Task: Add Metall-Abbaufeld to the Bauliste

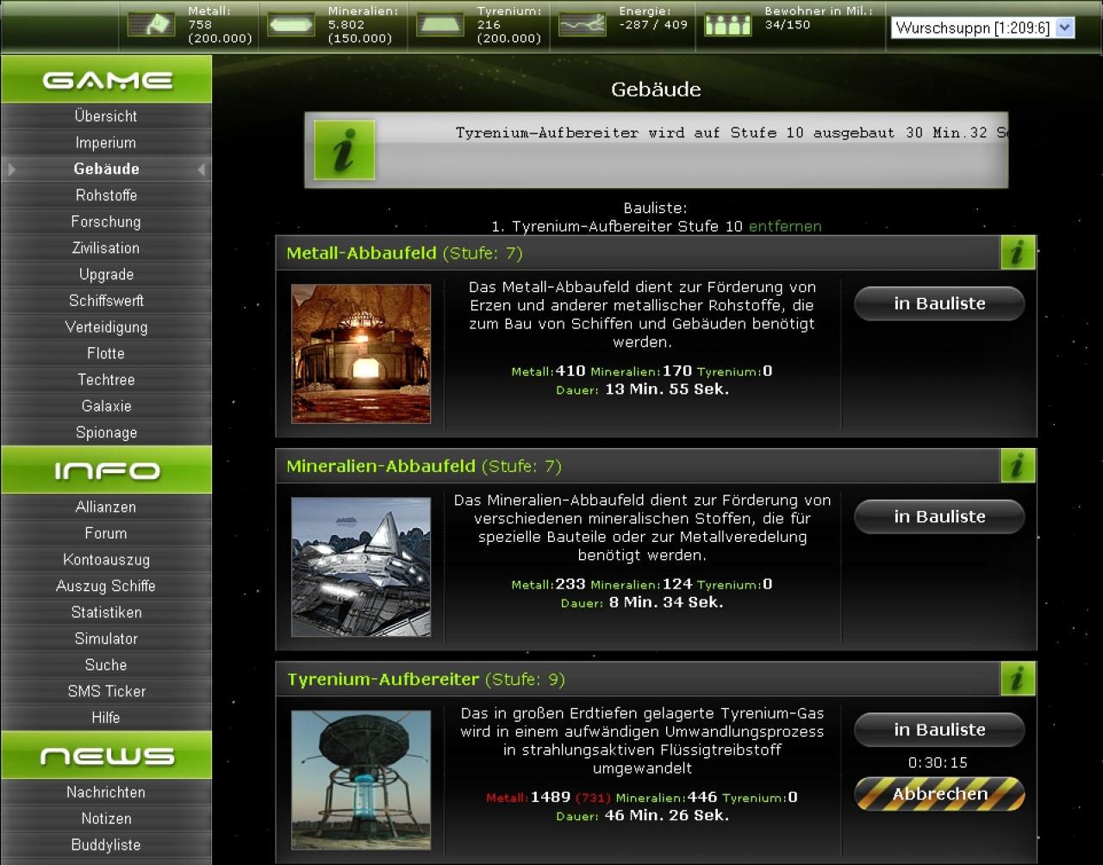Action: (x=939, y=303)
